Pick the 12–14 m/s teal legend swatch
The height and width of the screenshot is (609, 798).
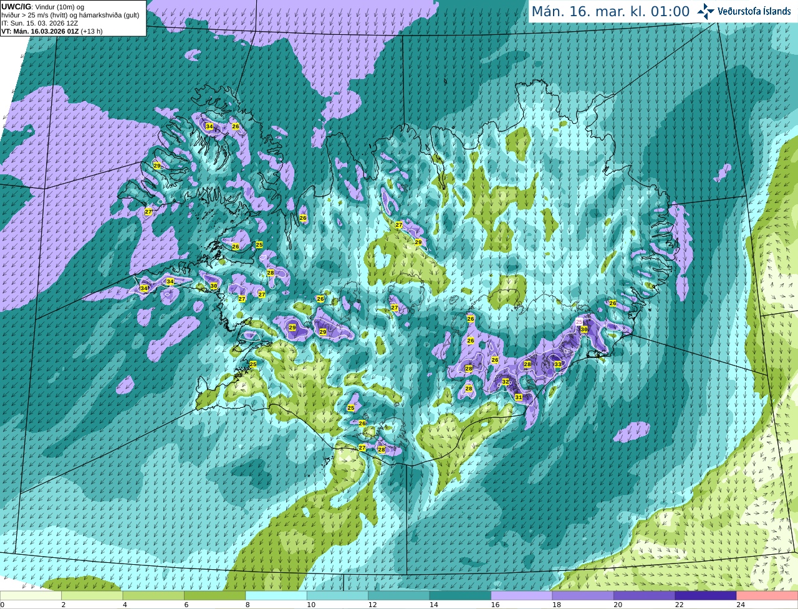[x=399, y=595]
